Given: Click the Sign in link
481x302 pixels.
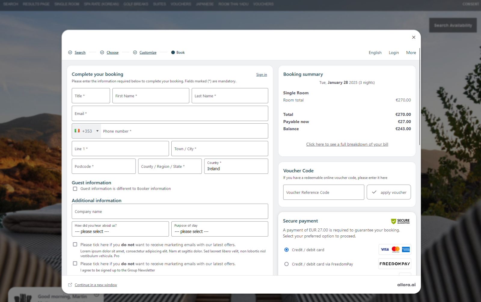Looking at the screenshot, I should click(x=262, y=75).
